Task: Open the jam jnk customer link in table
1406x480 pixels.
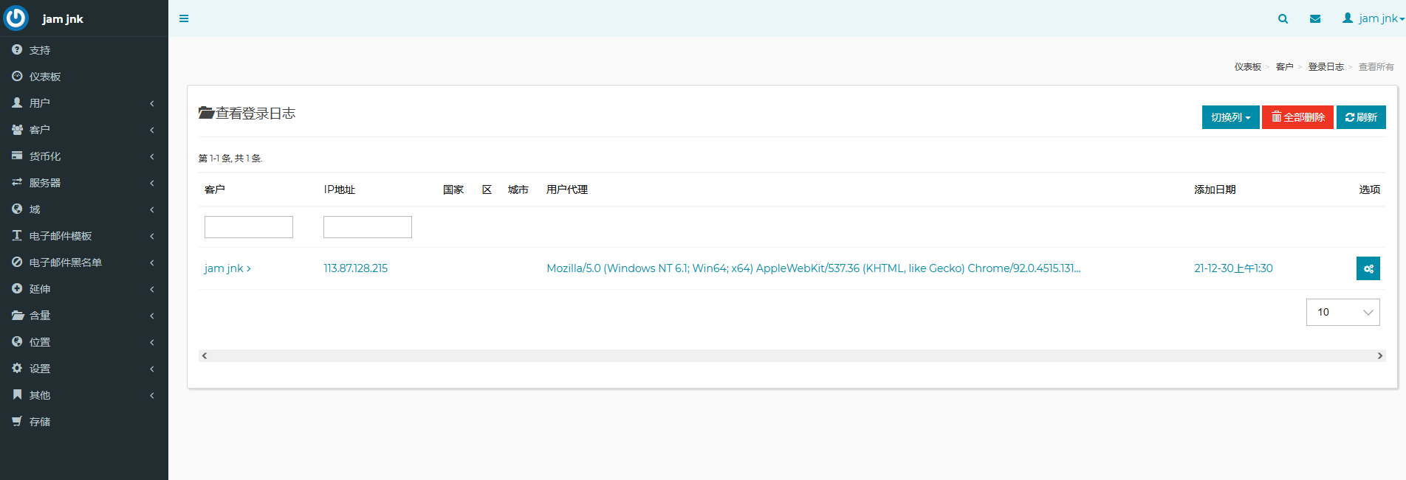Action: (x=227, y=268)
